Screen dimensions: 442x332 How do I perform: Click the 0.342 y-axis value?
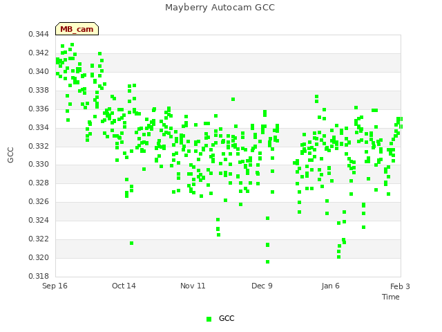point(39,53)
